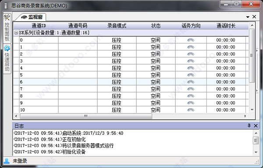The image size is (263, 168).
Task: Click 空闲 status cell for channel 9
Action: click(156, 103)
